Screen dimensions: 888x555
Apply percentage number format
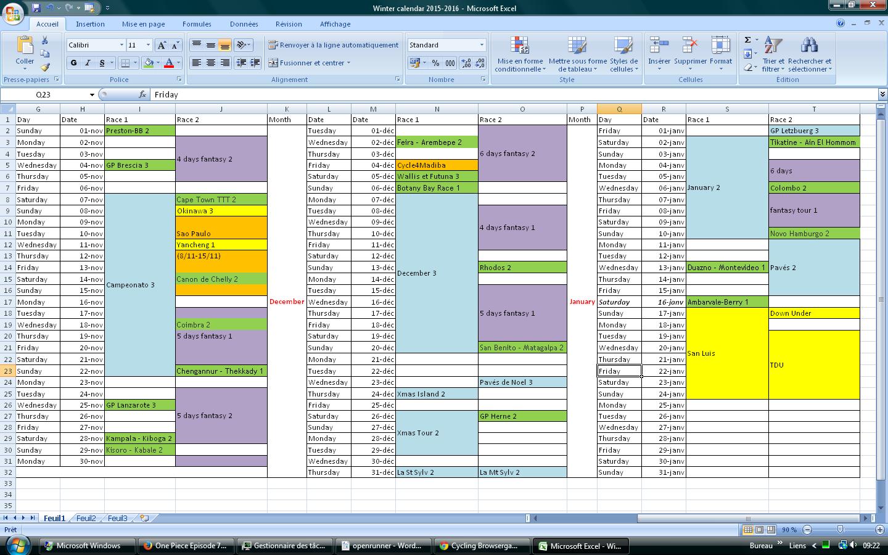435,63
